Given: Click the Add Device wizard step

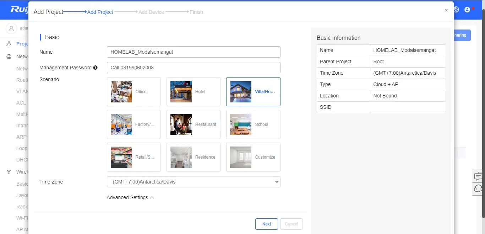Looking at the screenshot, I should pyautogui.click(x=151, y=12).
